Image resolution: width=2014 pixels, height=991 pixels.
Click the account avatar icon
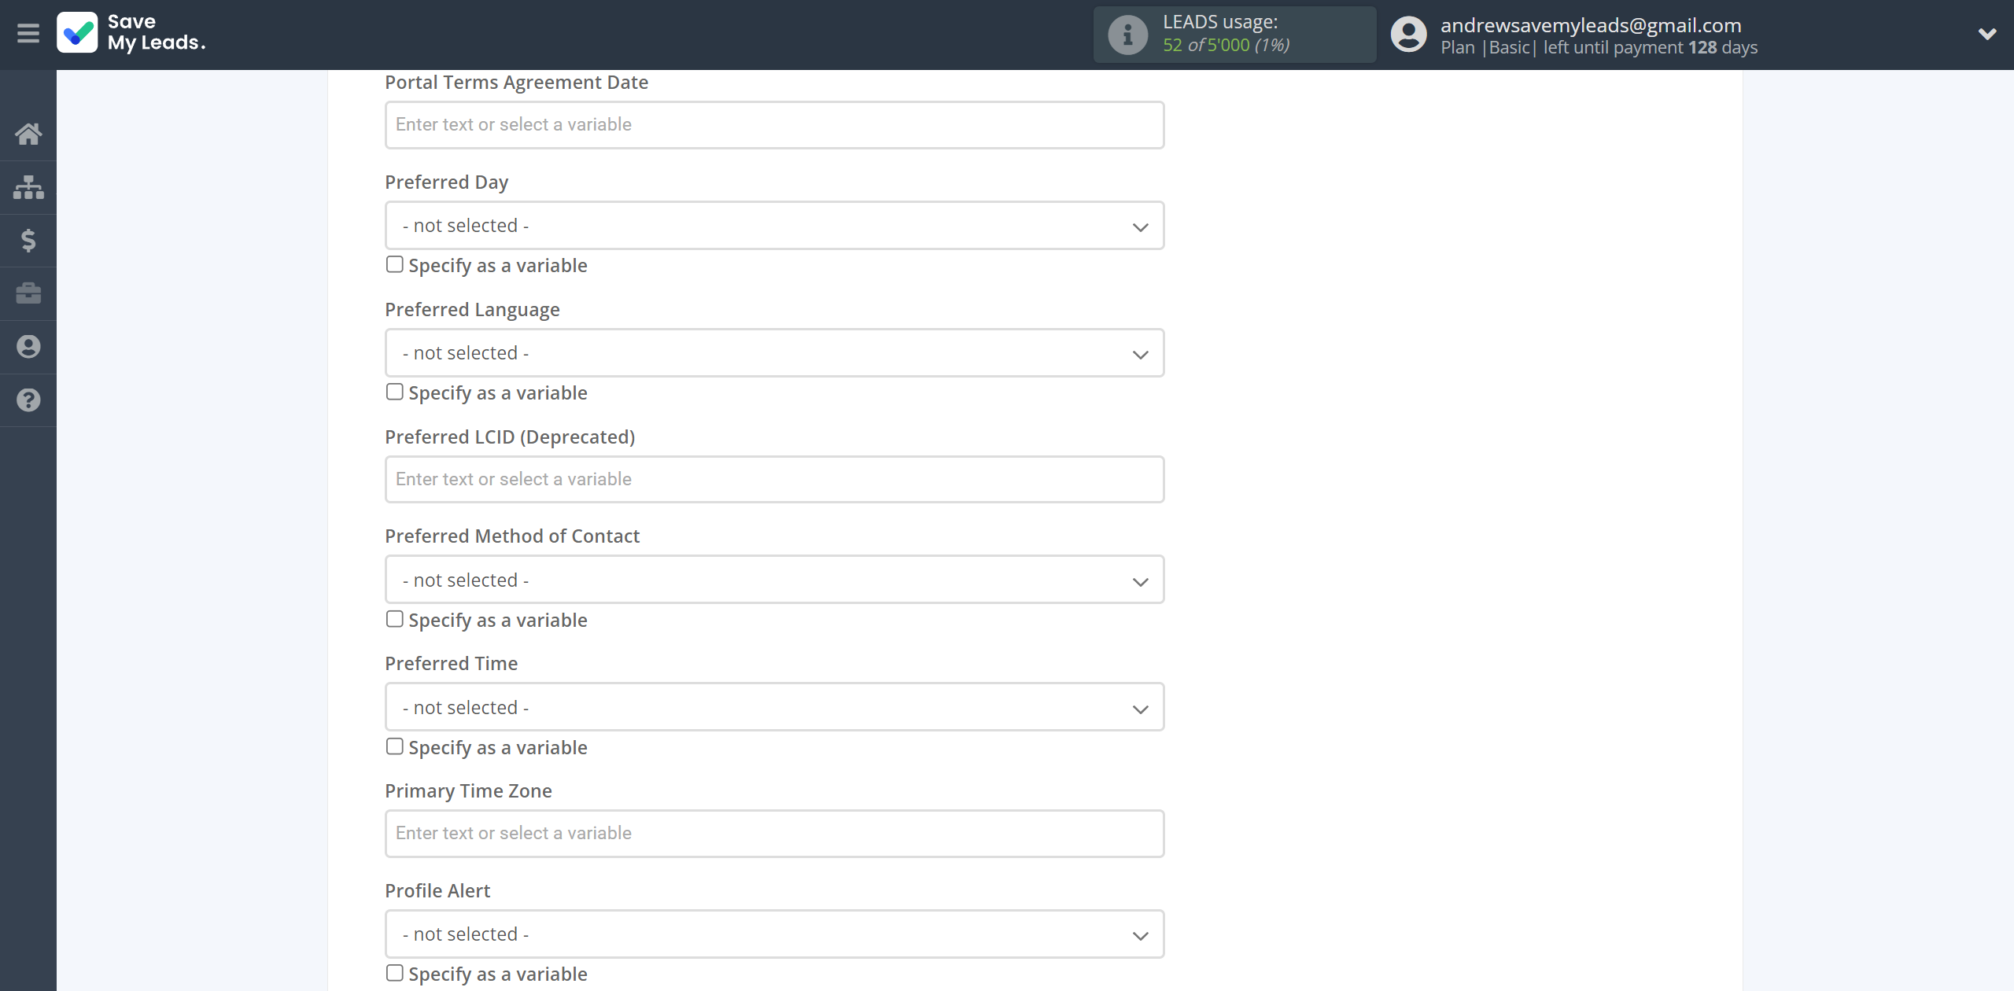pos(1408,35)
